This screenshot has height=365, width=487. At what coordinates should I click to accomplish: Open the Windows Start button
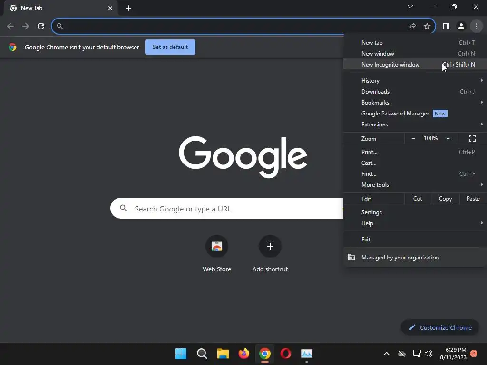tap(181, 354)
